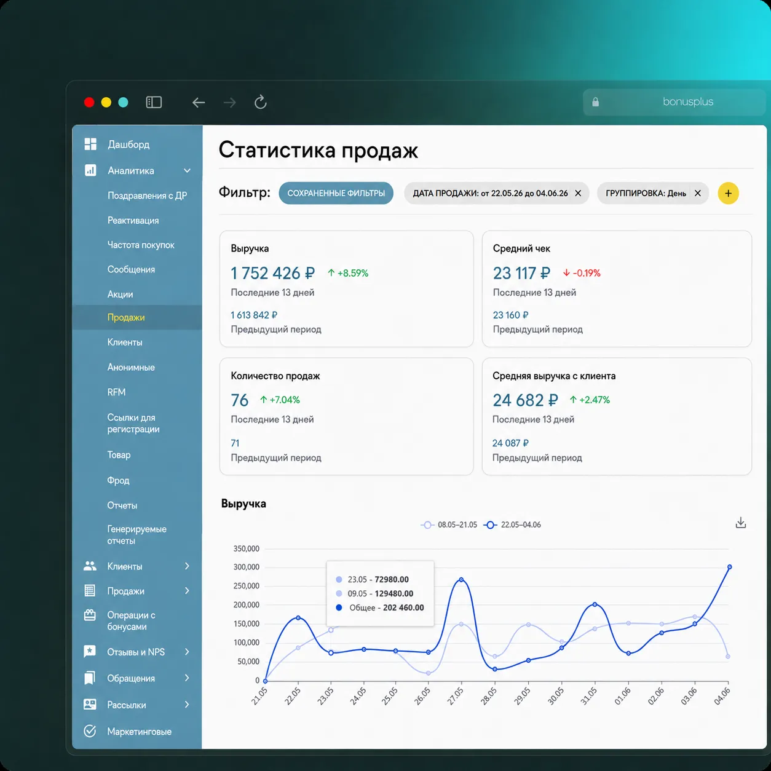Remove the ДАТА ПРОДАЖИ filter chip

(578, 193)
